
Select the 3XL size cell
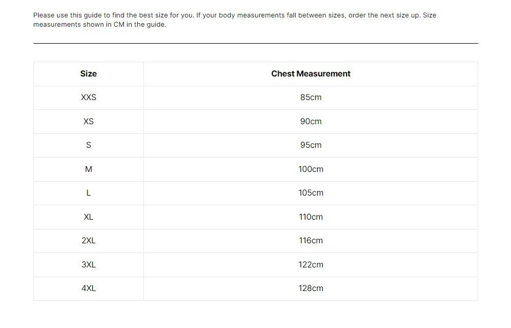pyautogui.click(x=88, y=265)
